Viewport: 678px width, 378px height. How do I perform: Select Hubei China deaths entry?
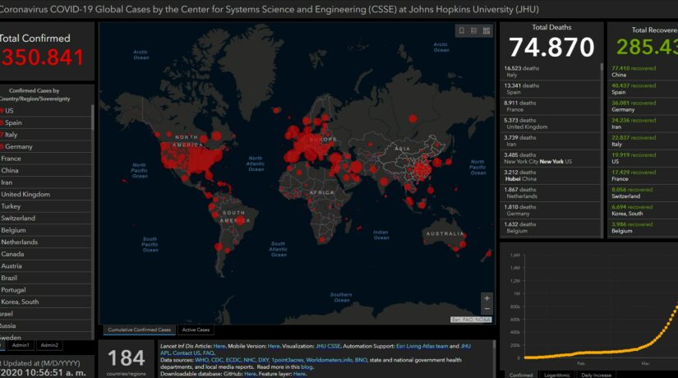point(550,175)
